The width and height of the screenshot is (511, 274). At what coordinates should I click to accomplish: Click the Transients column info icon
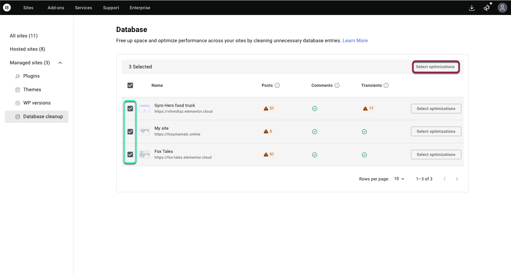pyautogui.click(x=386, y=85)
